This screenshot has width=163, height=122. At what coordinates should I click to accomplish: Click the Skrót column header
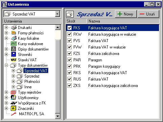(76, 21)
